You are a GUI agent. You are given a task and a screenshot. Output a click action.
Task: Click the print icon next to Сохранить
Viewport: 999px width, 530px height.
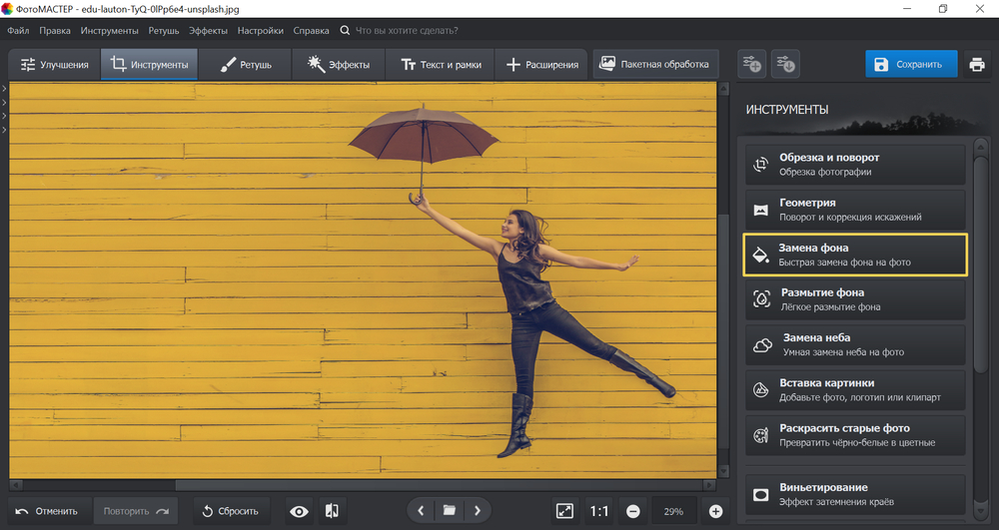click(976, 65)
